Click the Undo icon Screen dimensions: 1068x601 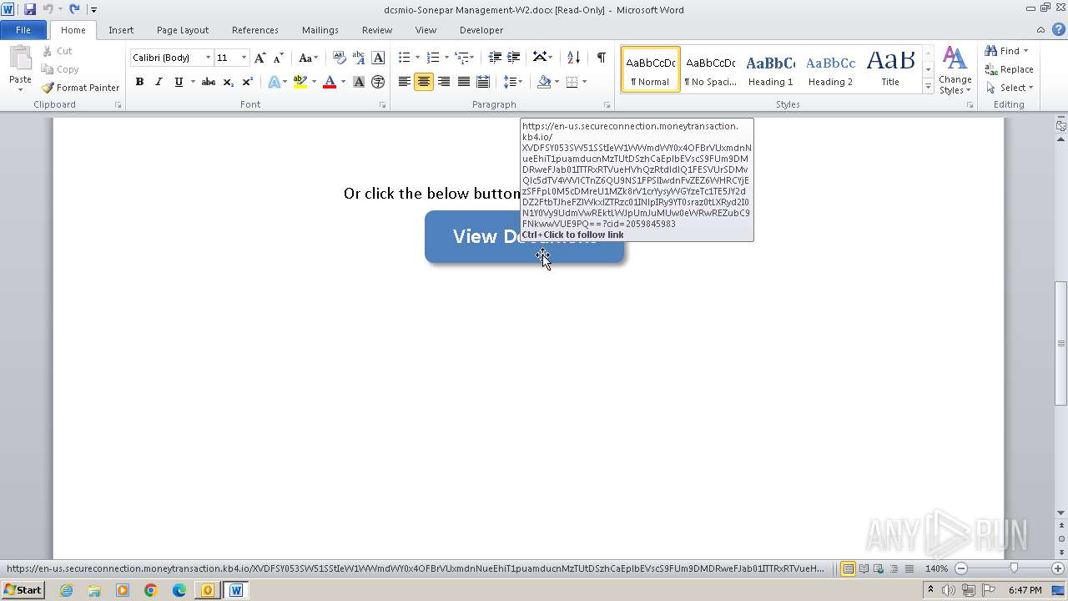[48, 9]
